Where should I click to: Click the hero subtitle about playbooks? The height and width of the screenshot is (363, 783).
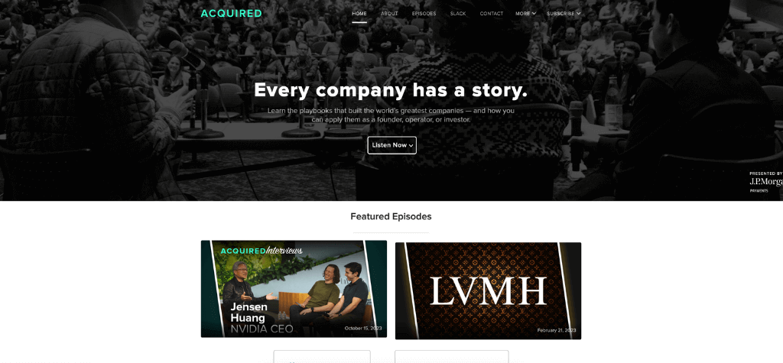pyautogui.click(x=391, y=115)
